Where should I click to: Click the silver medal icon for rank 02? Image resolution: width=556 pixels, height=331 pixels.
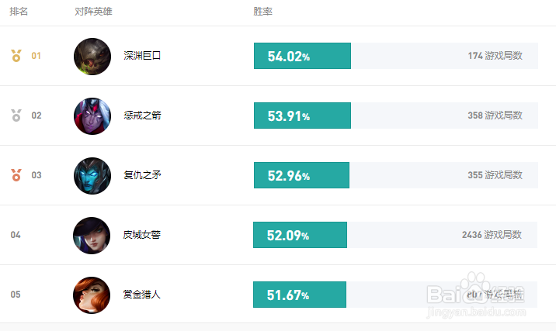tap(16, 116)
